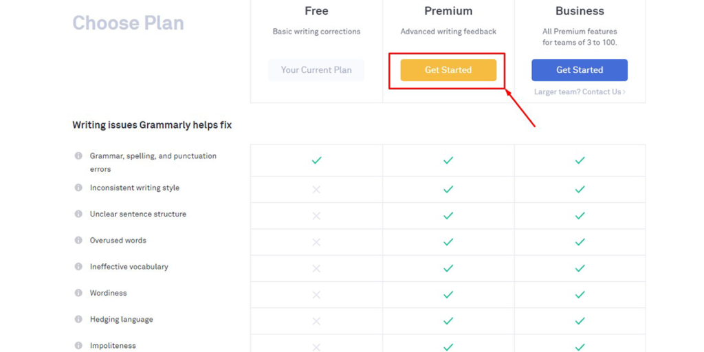Click the Free plan heading

(316, 11)
